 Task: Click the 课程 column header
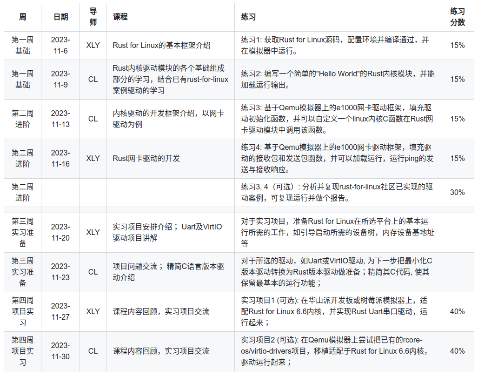pos(170,17)
